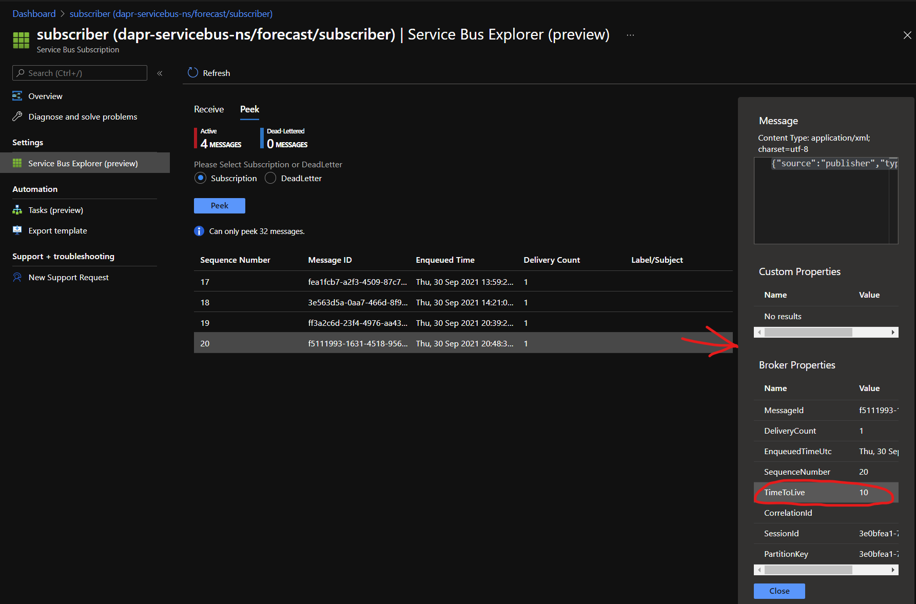916x604 pixels.
Task: Click the info icon beside peek limit
Action: pos(199,231)
